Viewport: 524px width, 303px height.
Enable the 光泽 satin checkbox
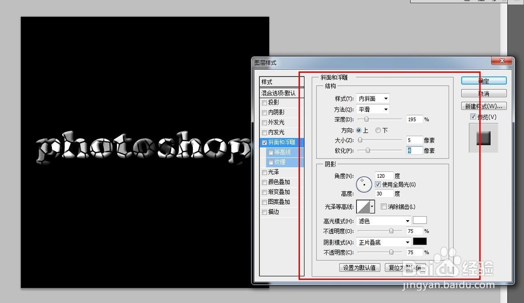[x=264, y=172]
